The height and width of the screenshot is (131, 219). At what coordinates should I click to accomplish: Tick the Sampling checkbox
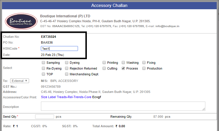[44, 63]
